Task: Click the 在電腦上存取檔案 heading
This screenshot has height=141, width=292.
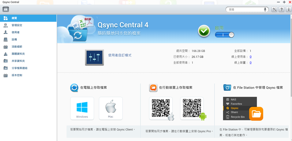Action: [94, 88]
